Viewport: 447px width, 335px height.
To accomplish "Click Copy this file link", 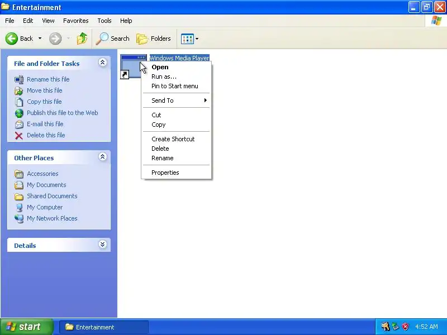I will (x=44, y=102).
